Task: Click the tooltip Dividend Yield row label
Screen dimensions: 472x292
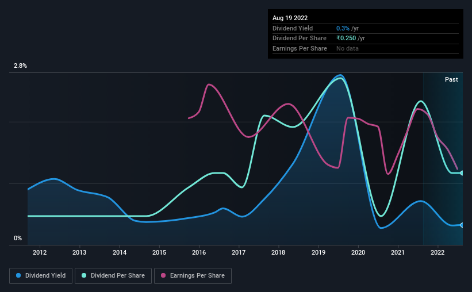Action: click(x=293, y=28)
